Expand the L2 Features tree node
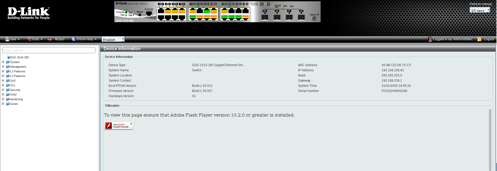The height and width of the screenshot is (171, 497). coord(3,71)
